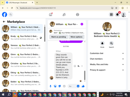Screen dimensions: 130x97
Task: Go to the Home feed icon
Action: pos(51,14)
